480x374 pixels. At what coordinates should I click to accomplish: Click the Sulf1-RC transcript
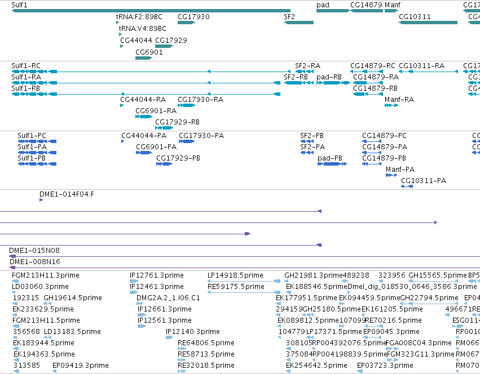[151, 72]
